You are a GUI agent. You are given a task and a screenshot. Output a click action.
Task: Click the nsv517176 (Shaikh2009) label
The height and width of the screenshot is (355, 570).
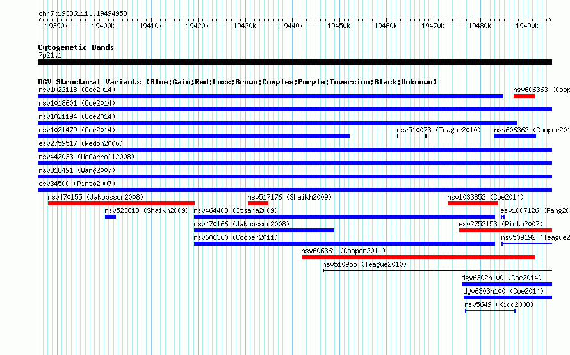pos(289,197)
